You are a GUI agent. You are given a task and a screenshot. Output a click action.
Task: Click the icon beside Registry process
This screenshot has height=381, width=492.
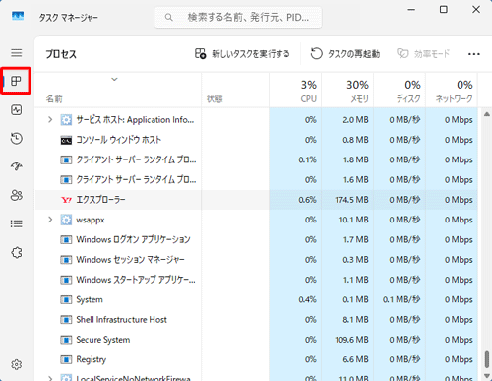click(x=66, y=360)
